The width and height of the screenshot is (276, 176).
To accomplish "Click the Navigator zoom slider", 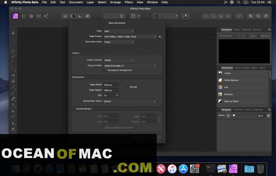I will pos(244,116).
